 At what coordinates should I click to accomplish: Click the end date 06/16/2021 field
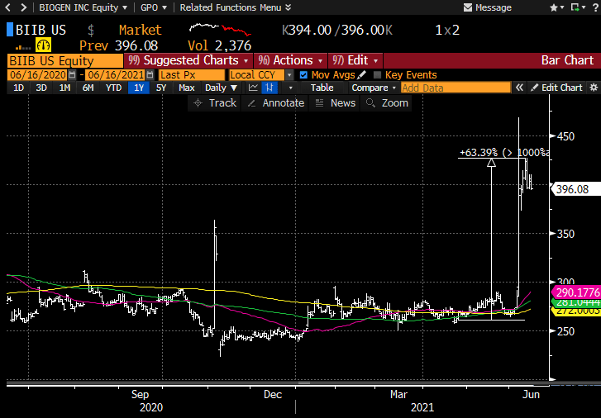(x=116, y=74)
